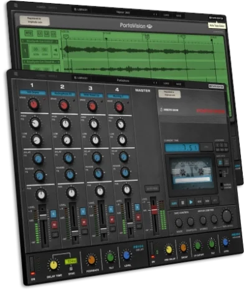Click the L1 locator button in tape editor

39,34
